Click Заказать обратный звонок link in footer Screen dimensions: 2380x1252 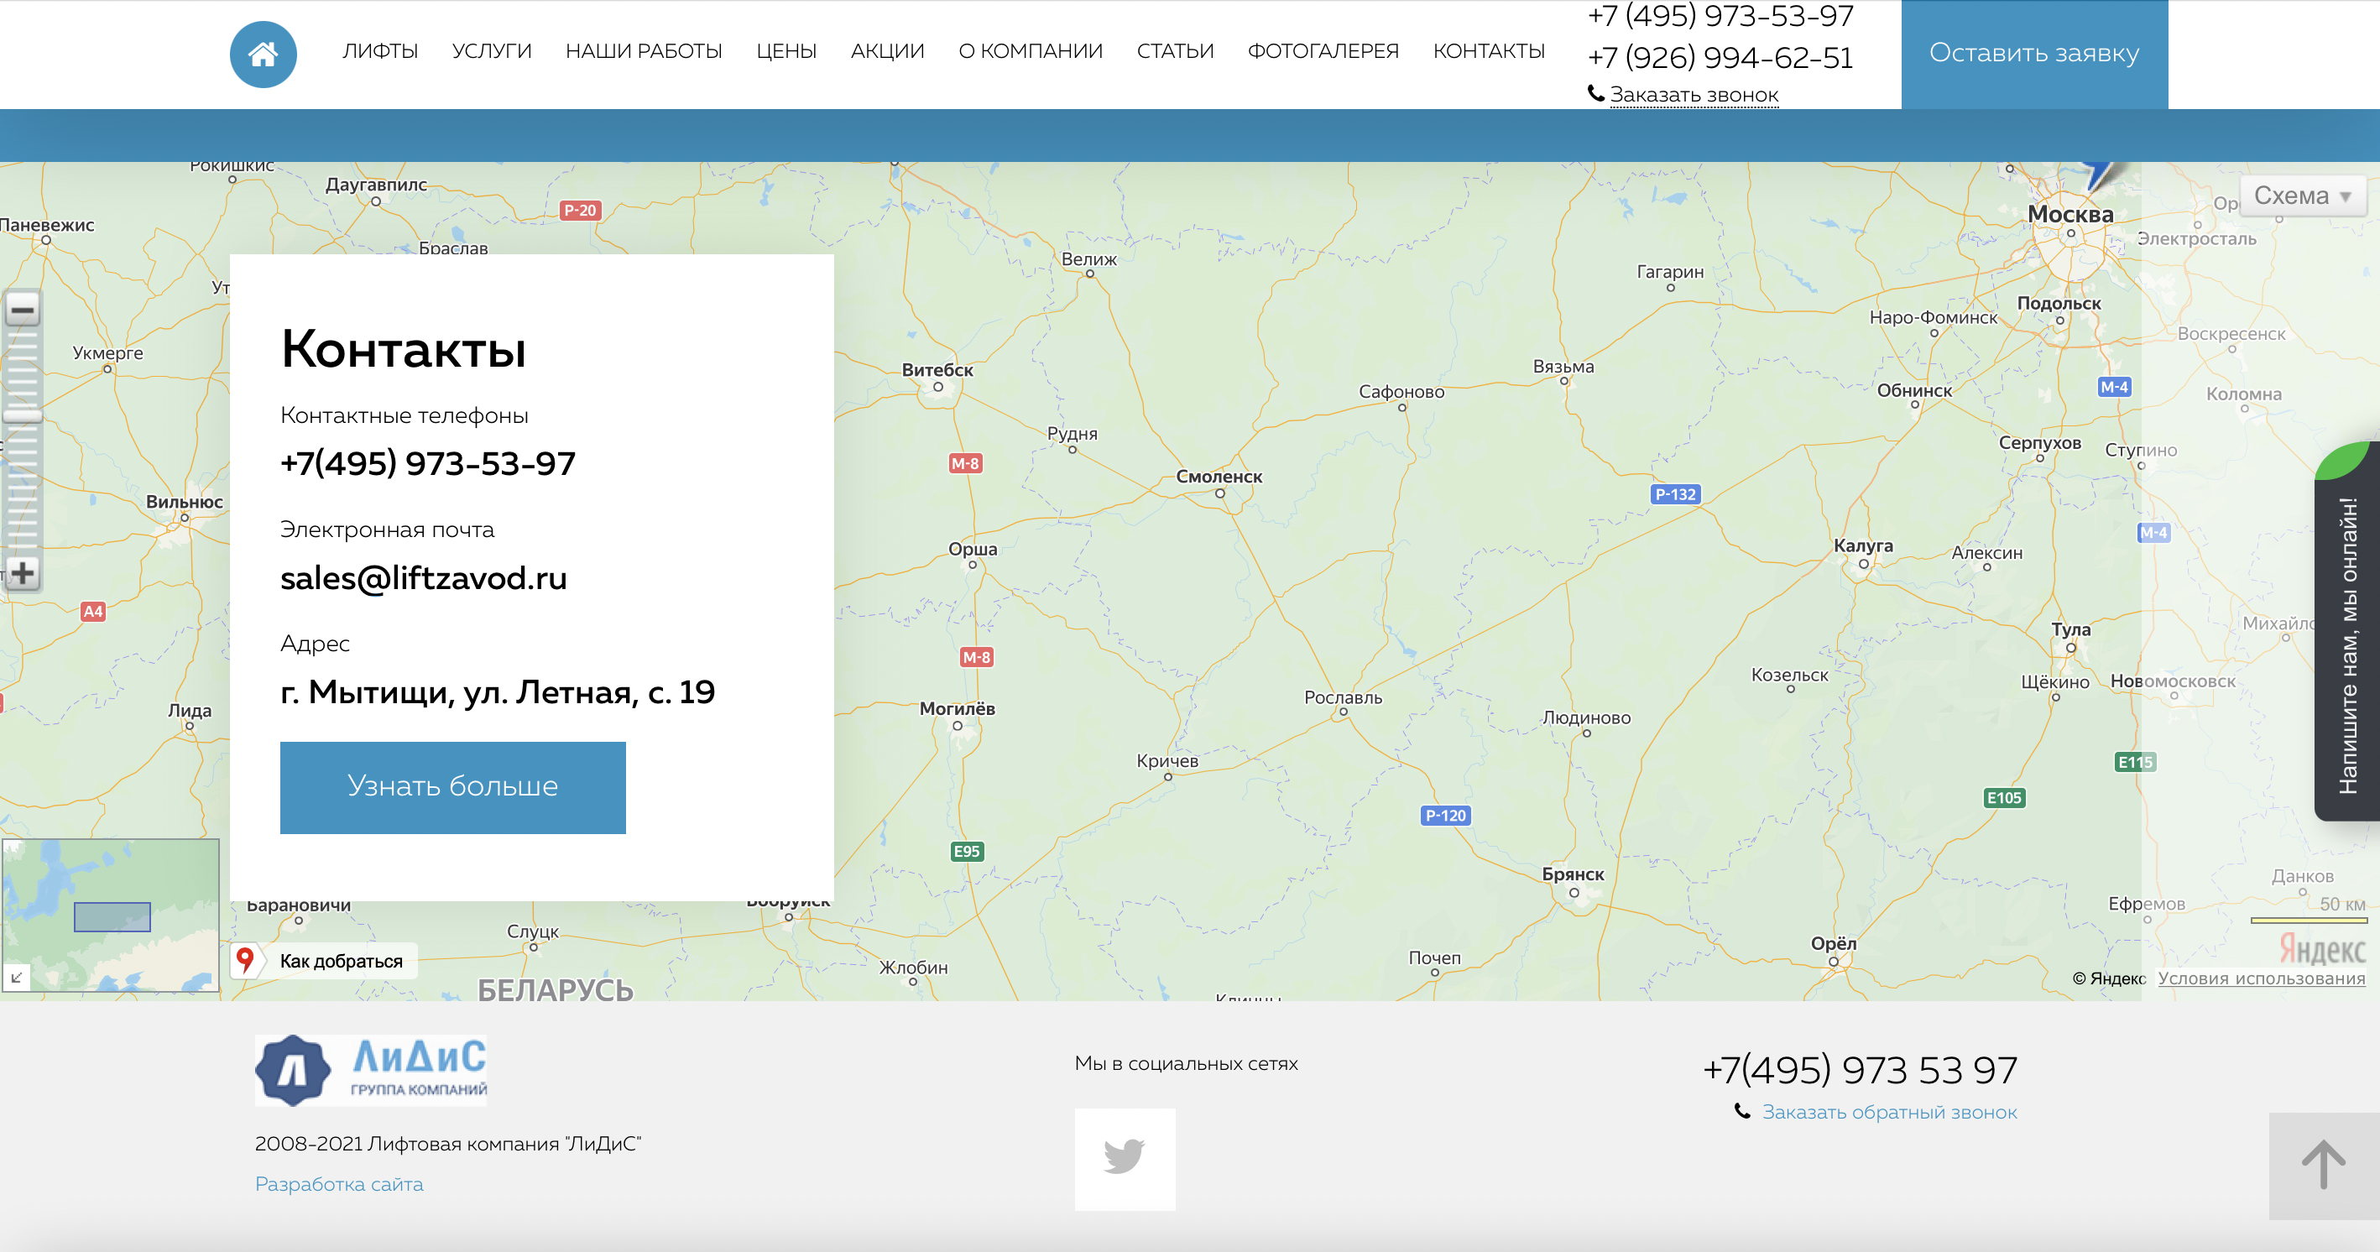click(x=1889, y=1113)
